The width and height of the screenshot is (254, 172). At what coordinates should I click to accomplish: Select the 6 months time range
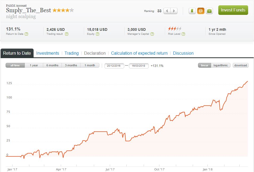(52, 65)
